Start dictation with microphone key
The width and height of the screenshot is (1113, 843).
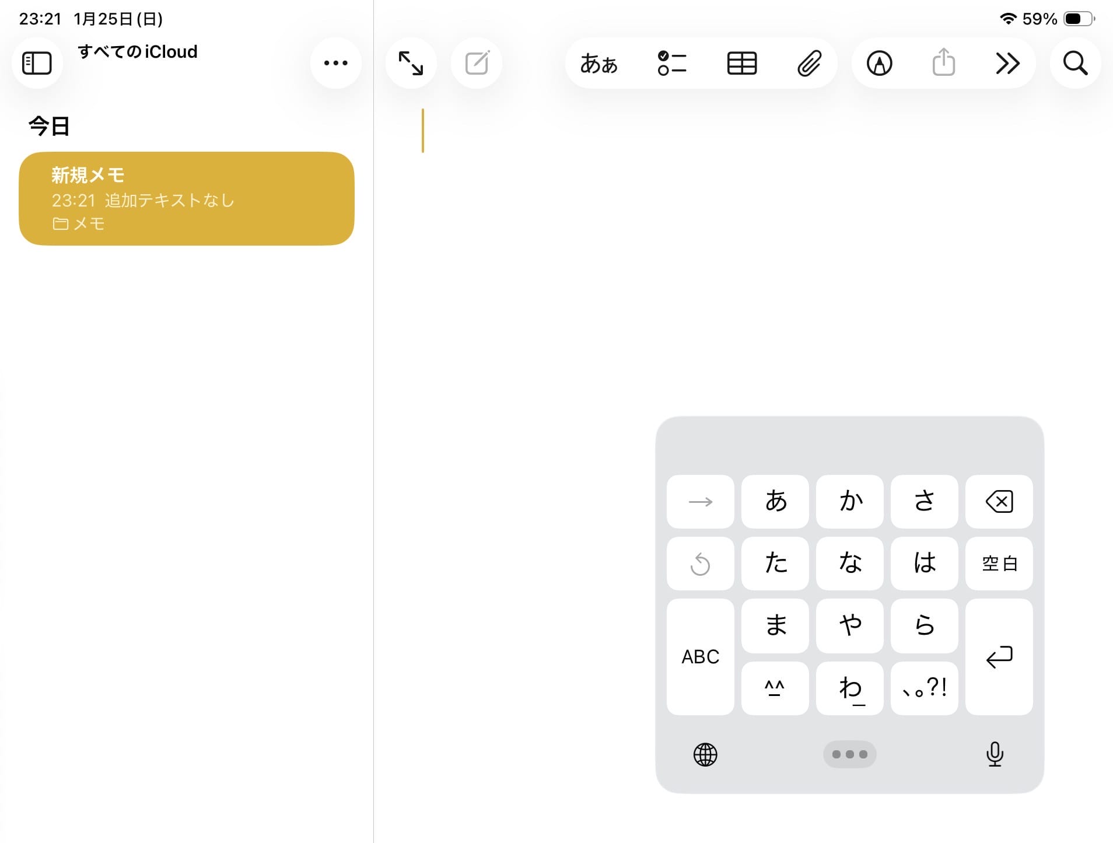995,754
